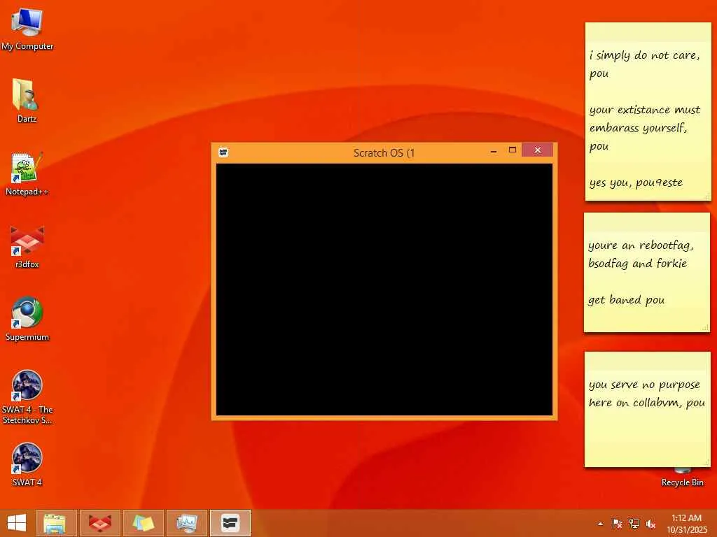
Task: Click the note text 'i simply do not care,'
Action: [644, 55]
